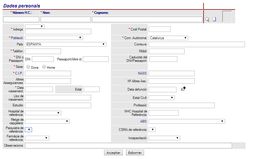Select the Dona radio button
Image resolution: width=255 pixels, height=159 pixels.
[28, 67]
